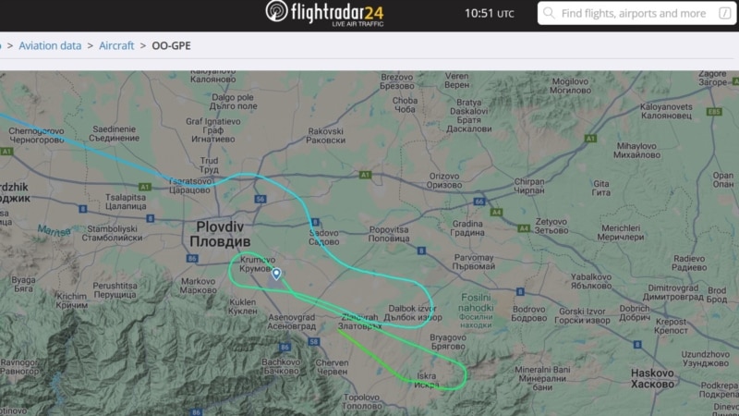This screenshot has width=739, height=416.
Task: Click the route 86 badge below Plovdiv
Action: click(x=192, y=258)
